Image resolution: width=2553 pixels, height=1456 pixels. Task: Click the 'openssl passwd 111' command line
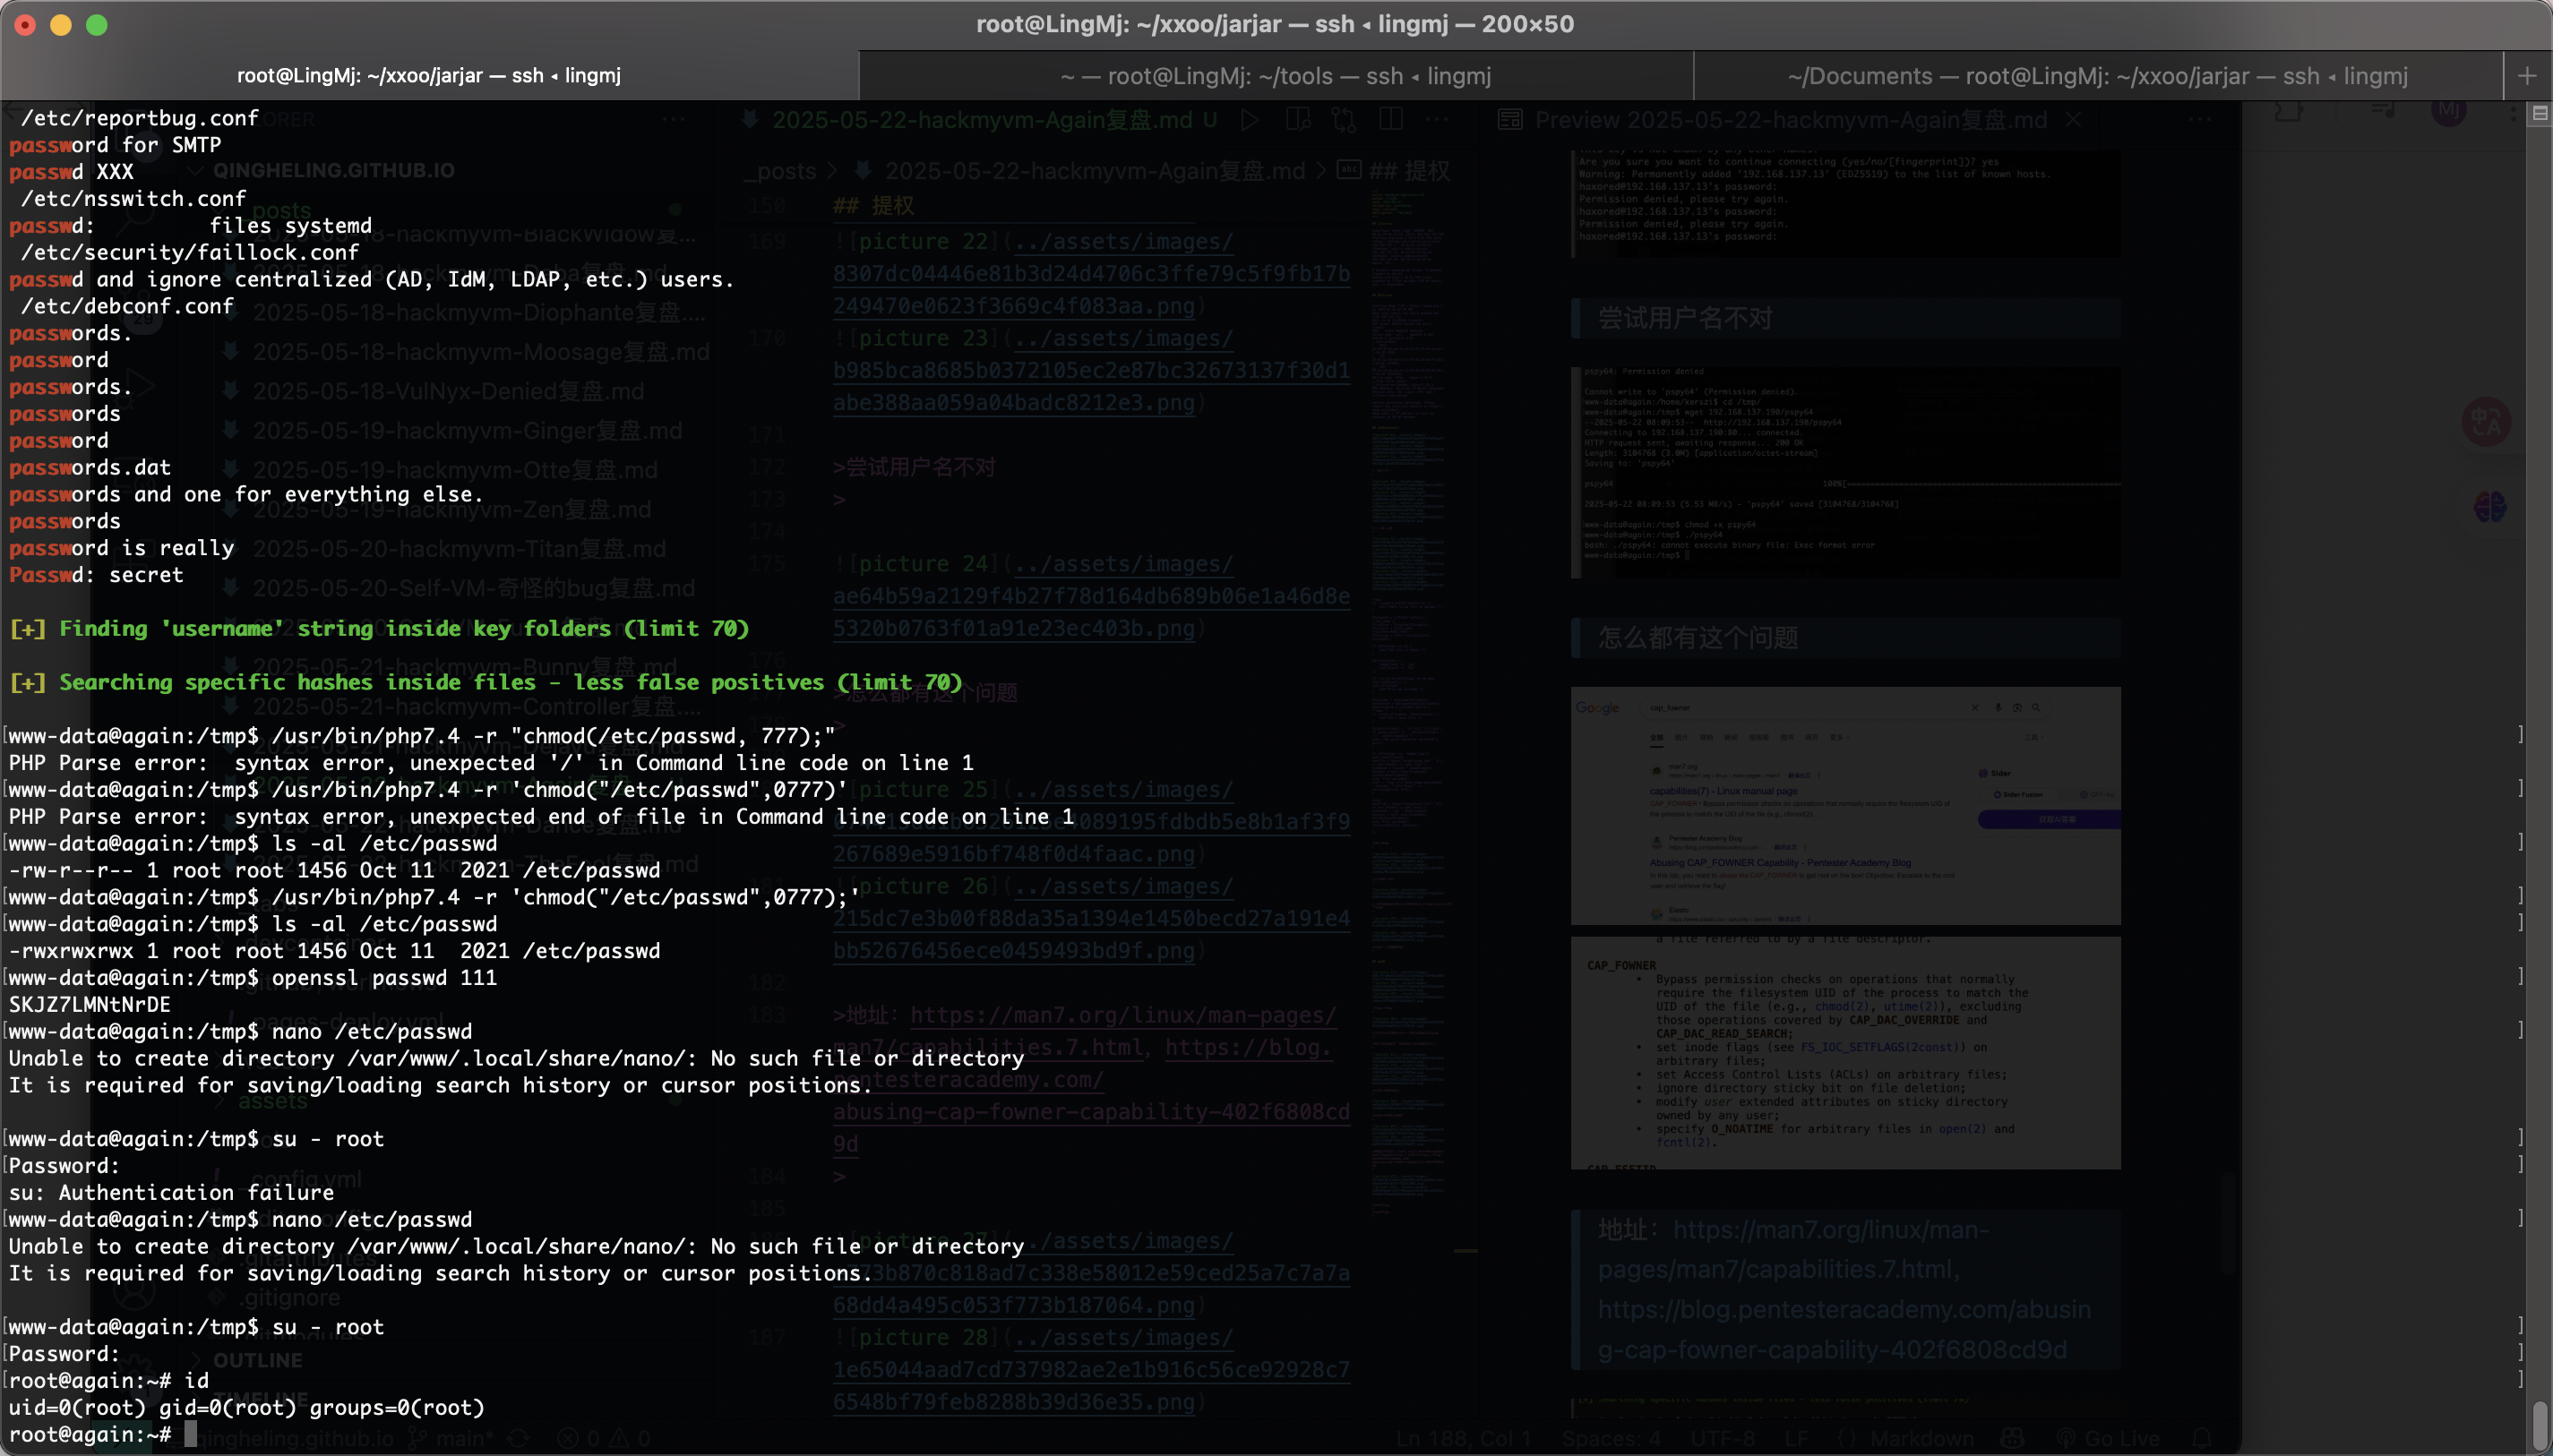pyautogui.click(x=252, y=979)
